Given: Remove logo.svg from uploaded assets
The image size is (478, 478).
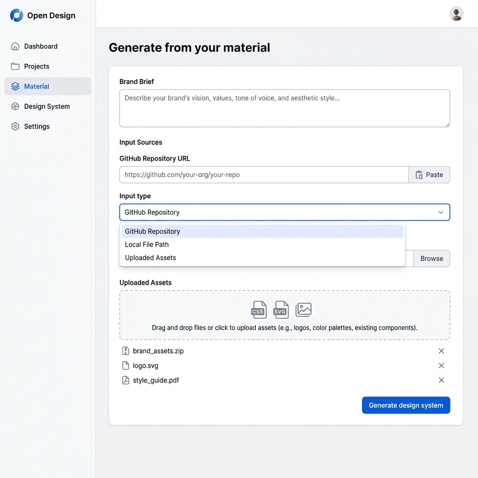Looking at the screenshot, I should tap(441, 366).
